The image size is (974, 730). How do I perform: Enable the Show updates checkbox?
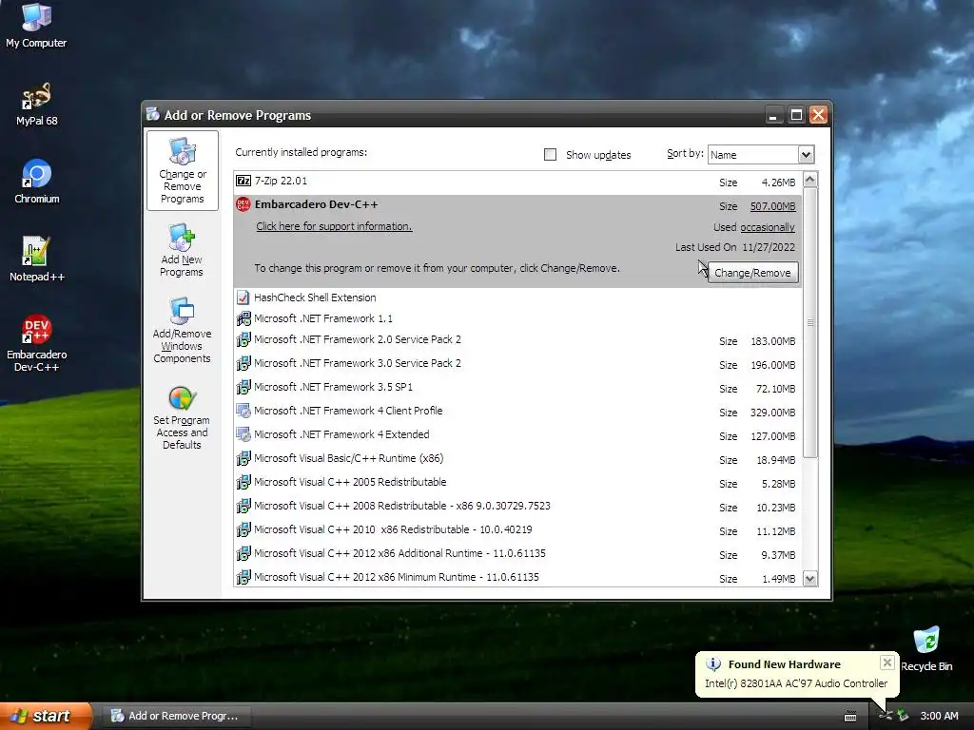point(550,155)
